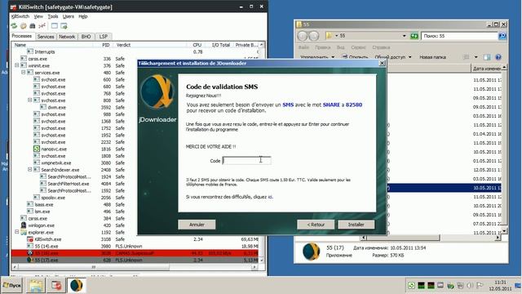The width and height of the screenshot is (522, 294).
Task: Click the red graph icon in KillSwitch toolbar
Action: 42,25
